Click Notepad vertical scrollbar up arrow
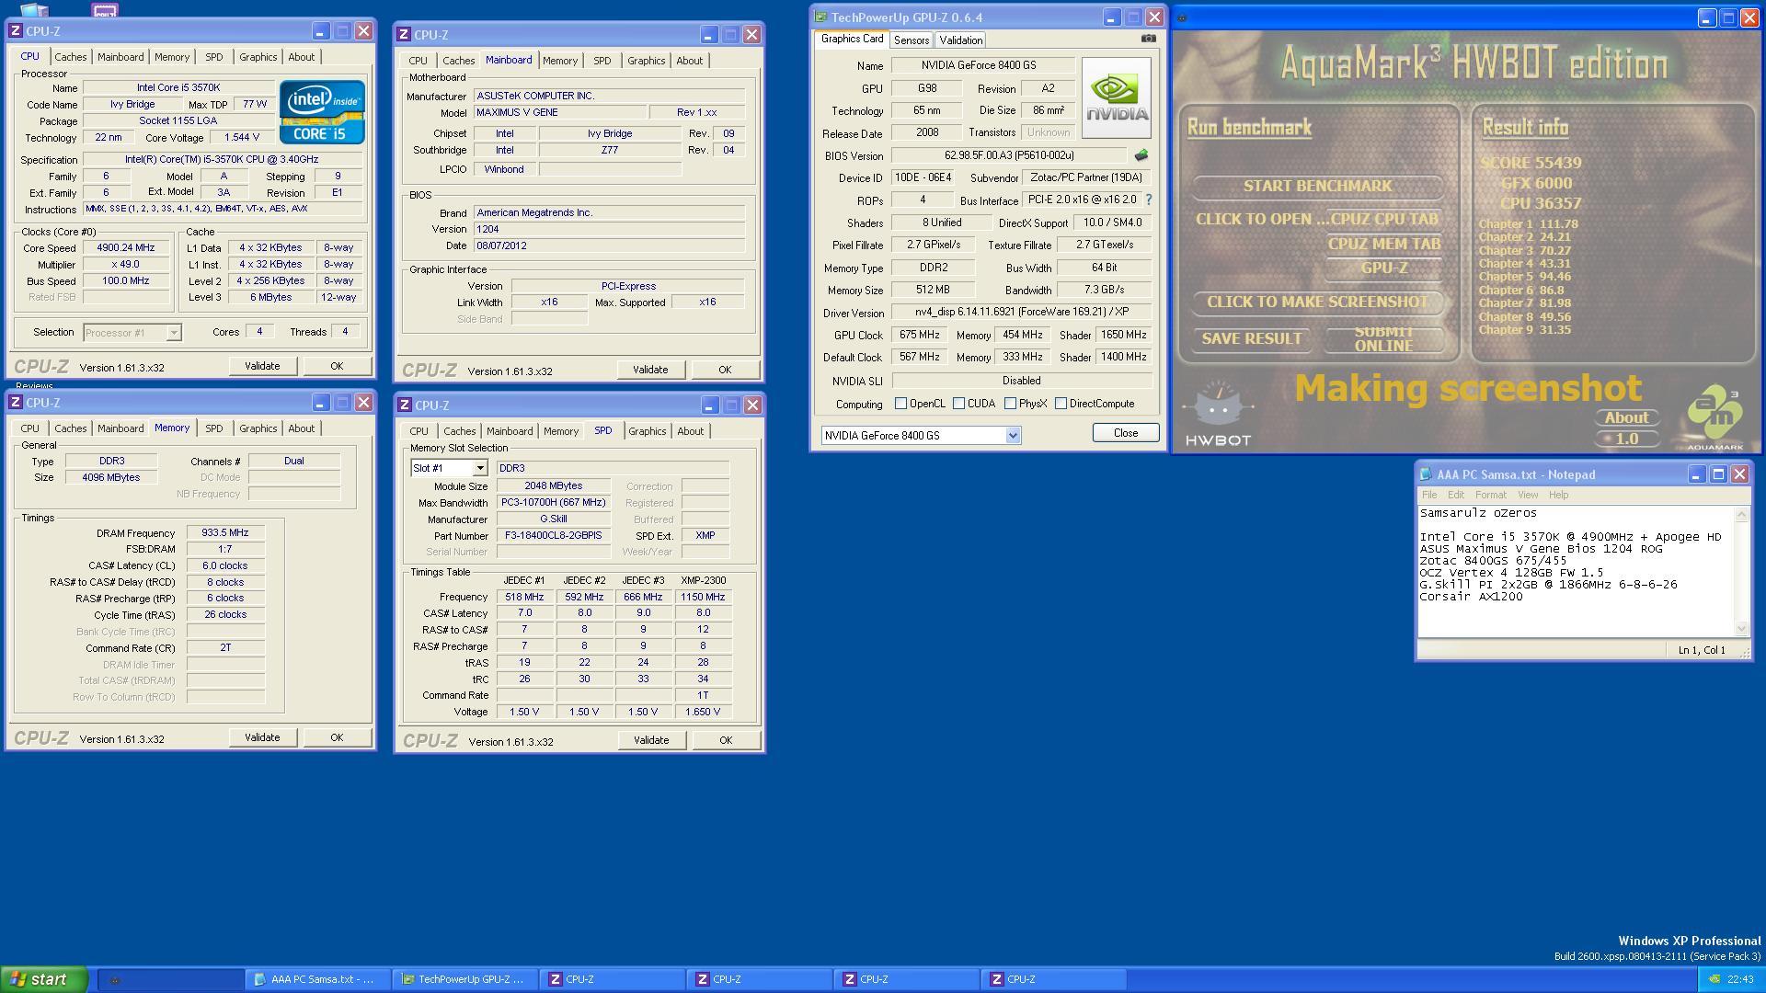1766x993 pixels. click(x=1740, y=515)
